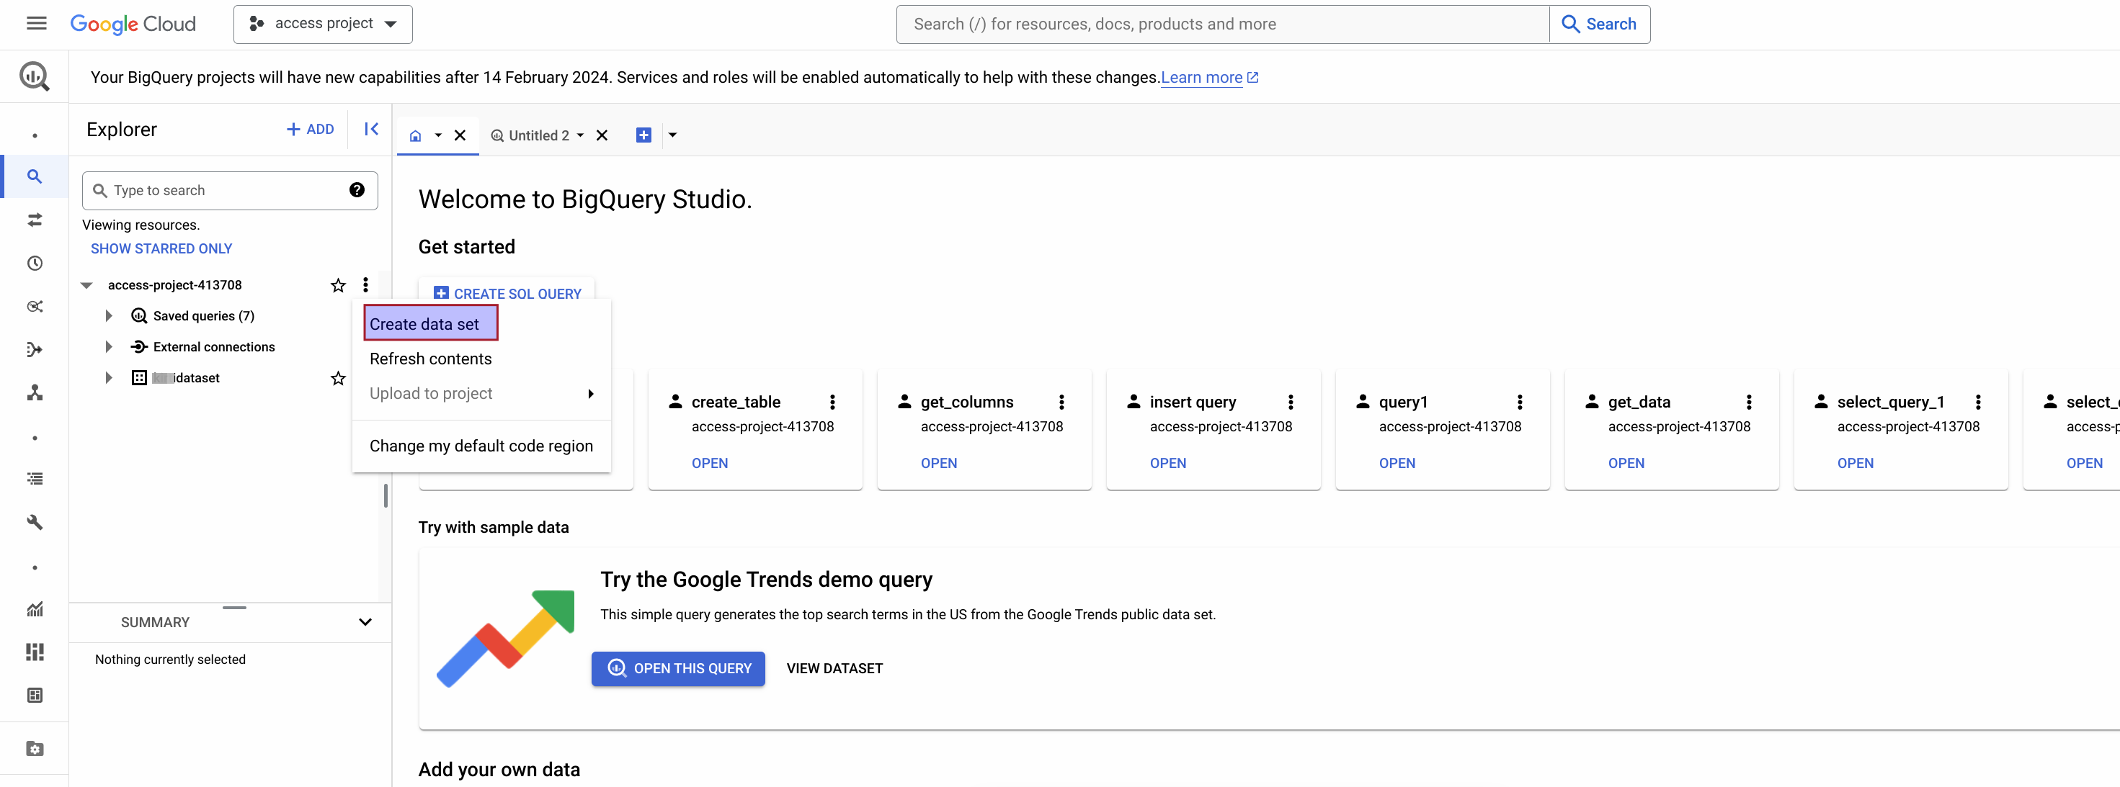Viewport: 2120px width, 787px height.
Task: Click the OPEN THIS QUERY button
Action: point(679,668)
